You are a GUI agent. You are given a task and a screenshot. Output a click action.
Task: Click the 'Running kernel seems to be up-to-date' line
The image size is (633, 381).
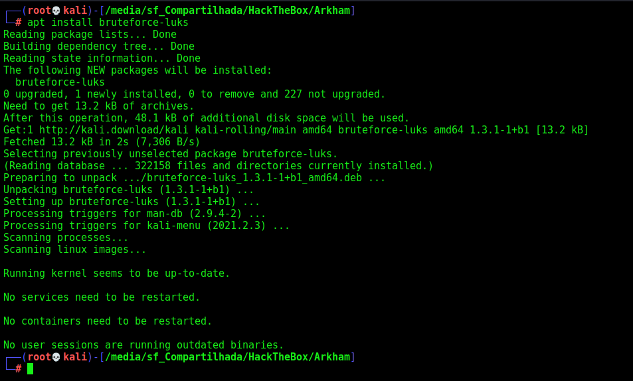(x=117, y=273)
